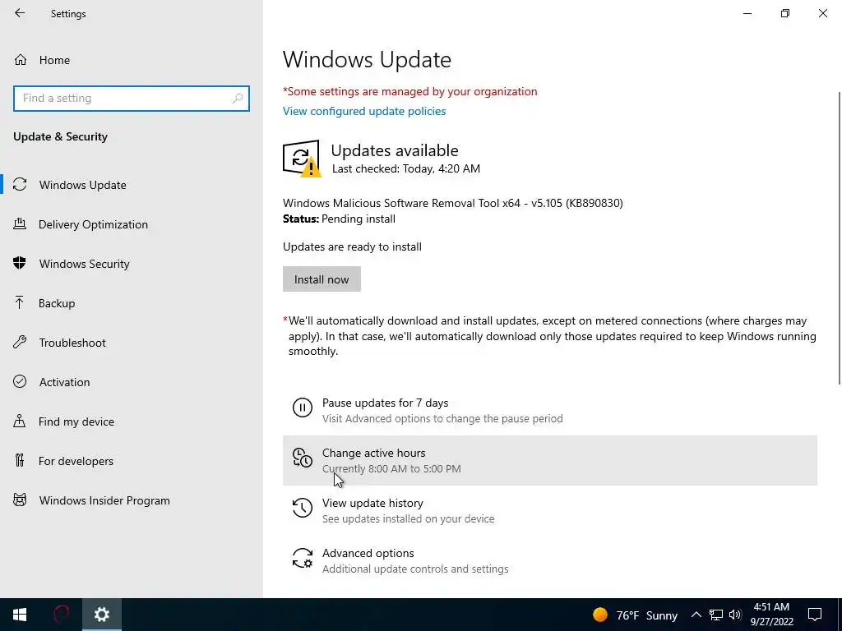Open the Activation page
842x631 pixels.
coord(132,381)
